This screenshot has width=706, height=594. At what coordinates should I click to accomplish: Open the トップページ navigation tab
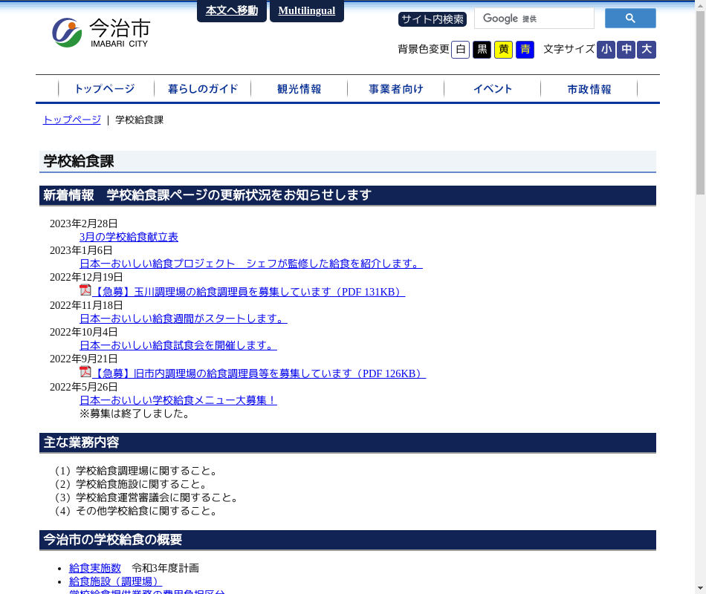105,89
